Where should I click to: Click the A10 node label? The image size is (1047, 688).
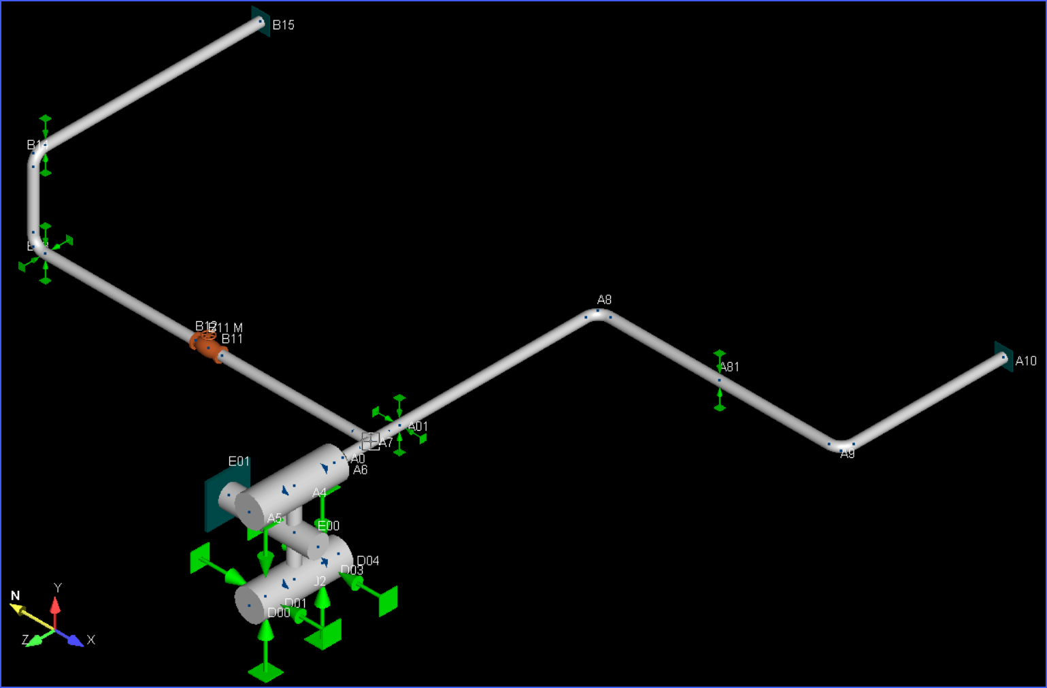coord(1026,361)
